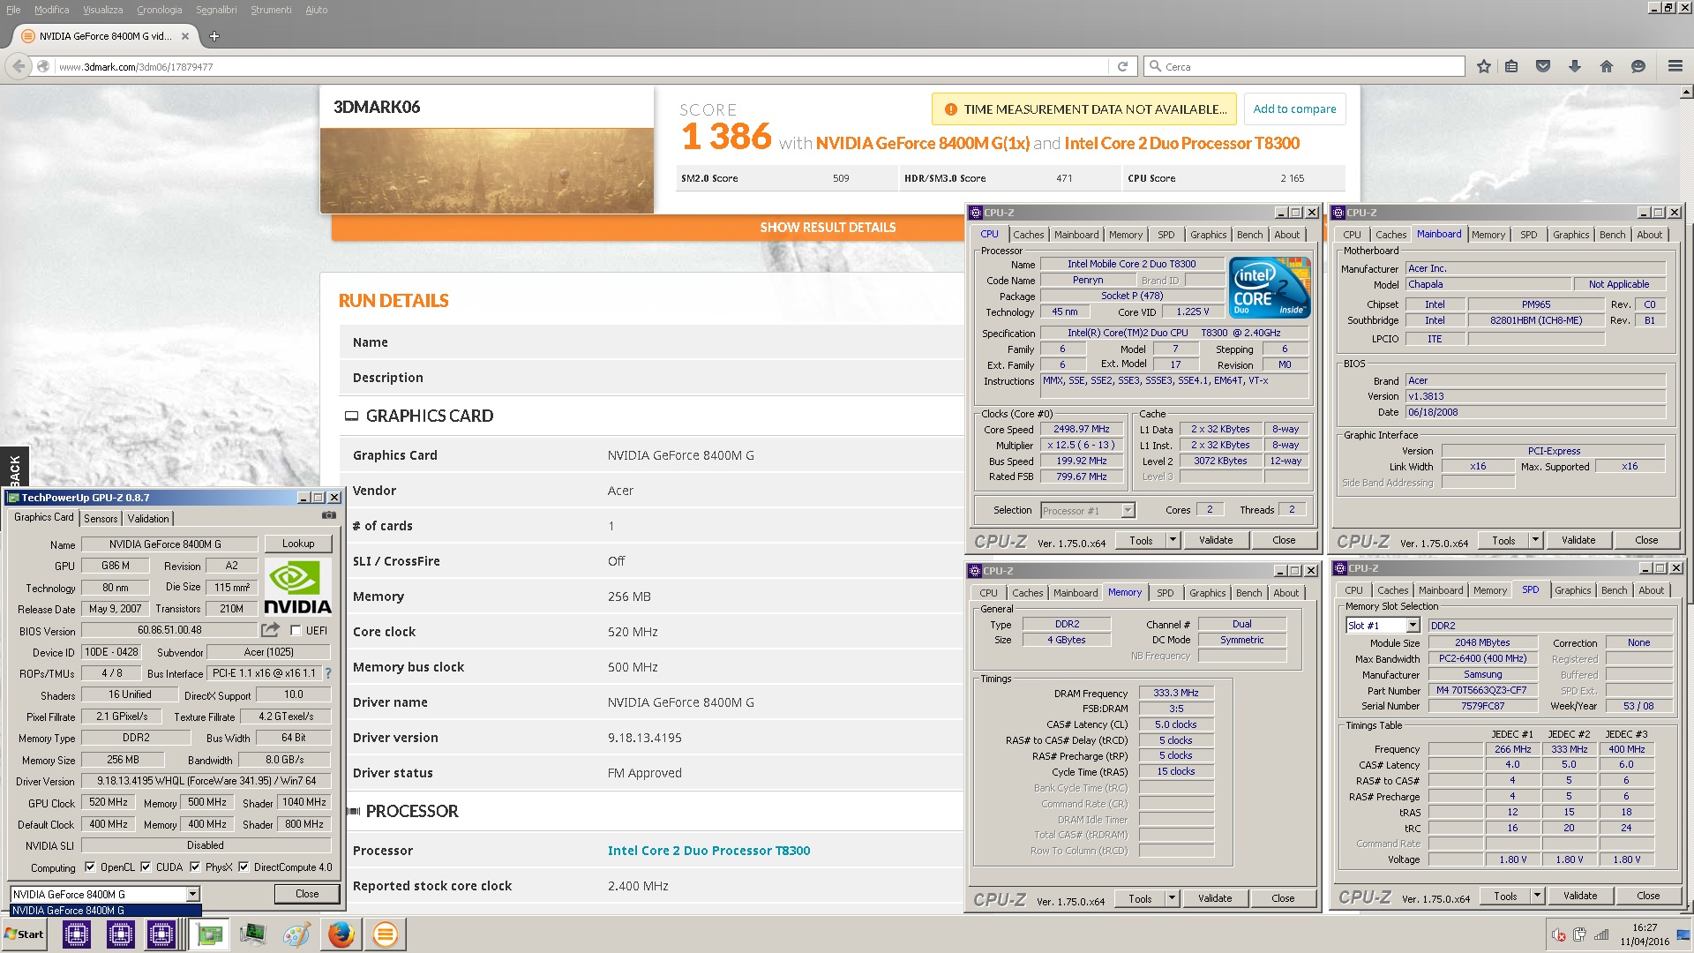Screen dimensions: 1694x953
Task: Click the Intel Core 2 Duo logo in CPU-Z
Action: pyautogui.click(x=1270, y=288)
